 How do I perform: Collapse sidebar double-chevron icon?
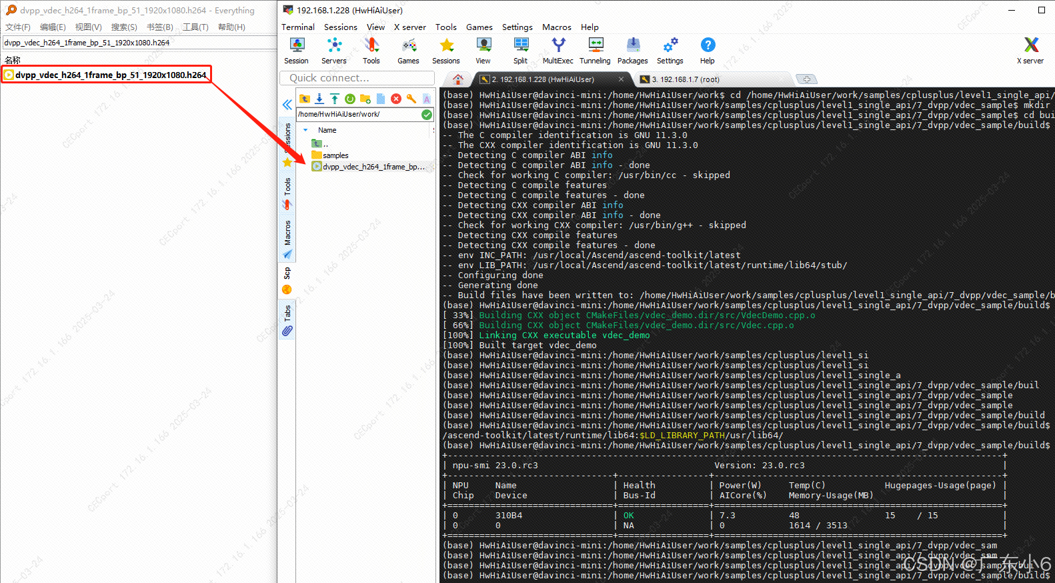(287, 105)
